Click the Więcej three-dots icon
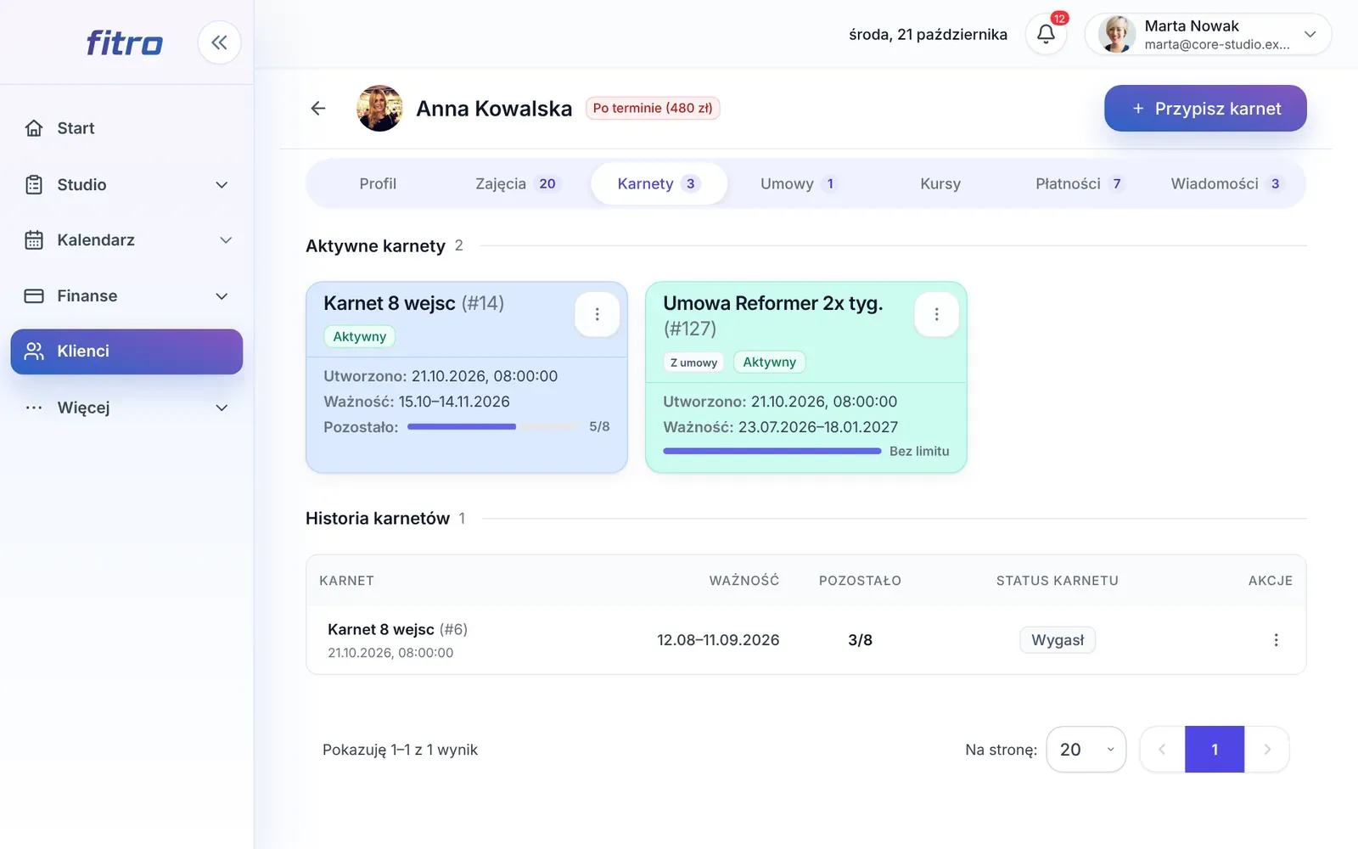 point(34,408)
